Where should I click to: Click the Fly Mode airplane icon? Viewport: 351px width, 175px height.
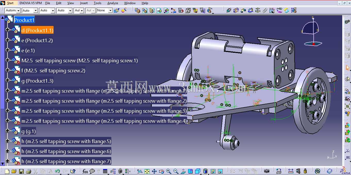pyautogui.click(x=140, y=171)
